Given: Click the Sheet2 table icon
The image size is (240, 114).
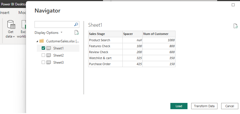Looking at the screenshot, I should click(49, 55).
